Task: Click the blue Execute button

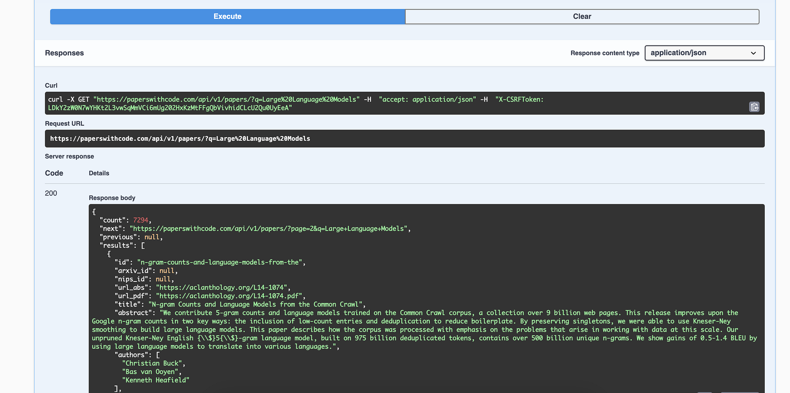Action: click(228, 17)
